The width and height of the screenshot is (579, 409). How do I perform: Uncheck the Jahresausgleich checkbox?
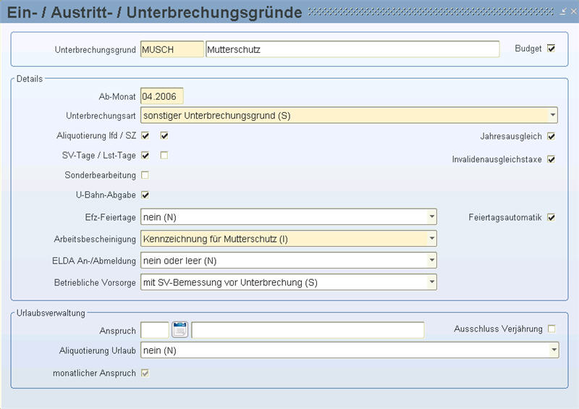click(551, 136)
